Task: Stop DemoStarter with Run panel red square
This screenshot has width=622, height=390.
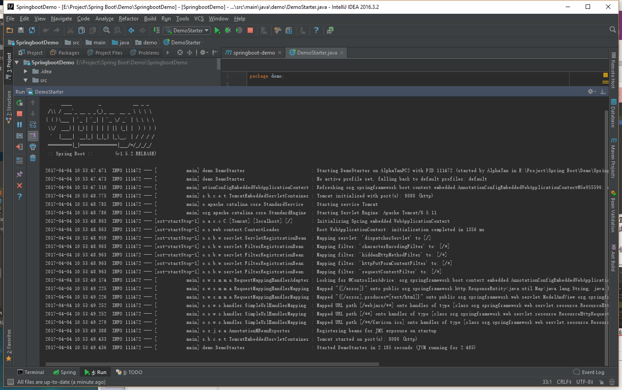Action: coord(20,114)
